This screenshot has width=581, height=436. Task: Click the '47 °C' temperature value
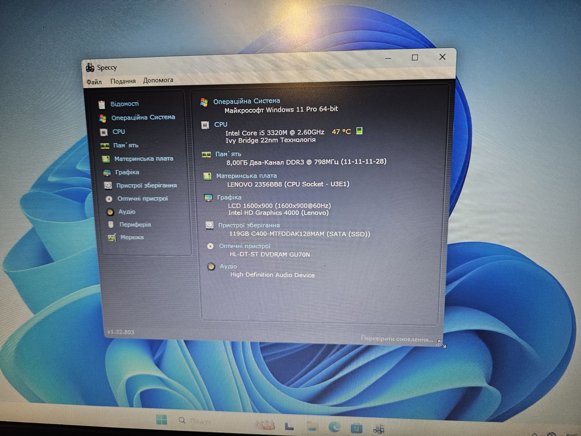pos(341,132)
